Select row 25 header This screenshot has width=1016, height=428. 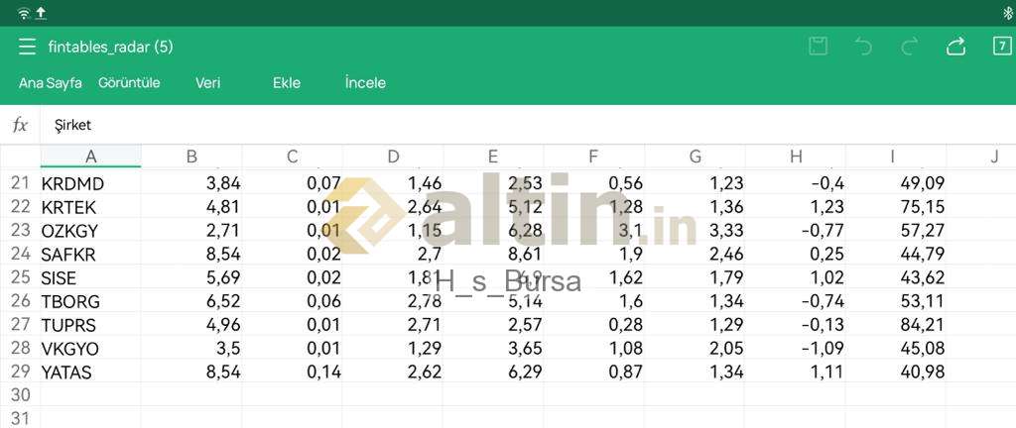(20, 277)
